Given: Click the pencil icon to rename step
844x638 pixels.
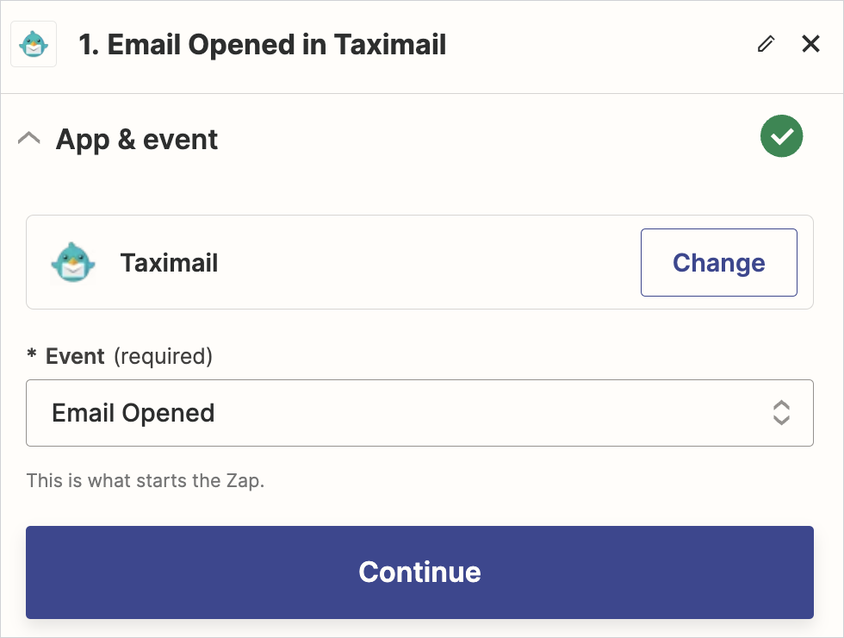Looking at the screenshot, I should (766, 44).
